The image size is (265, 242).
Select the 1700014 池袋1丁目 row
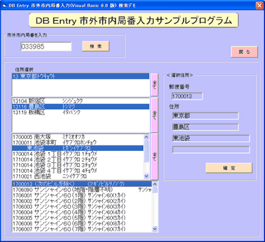tap(78, 154)
